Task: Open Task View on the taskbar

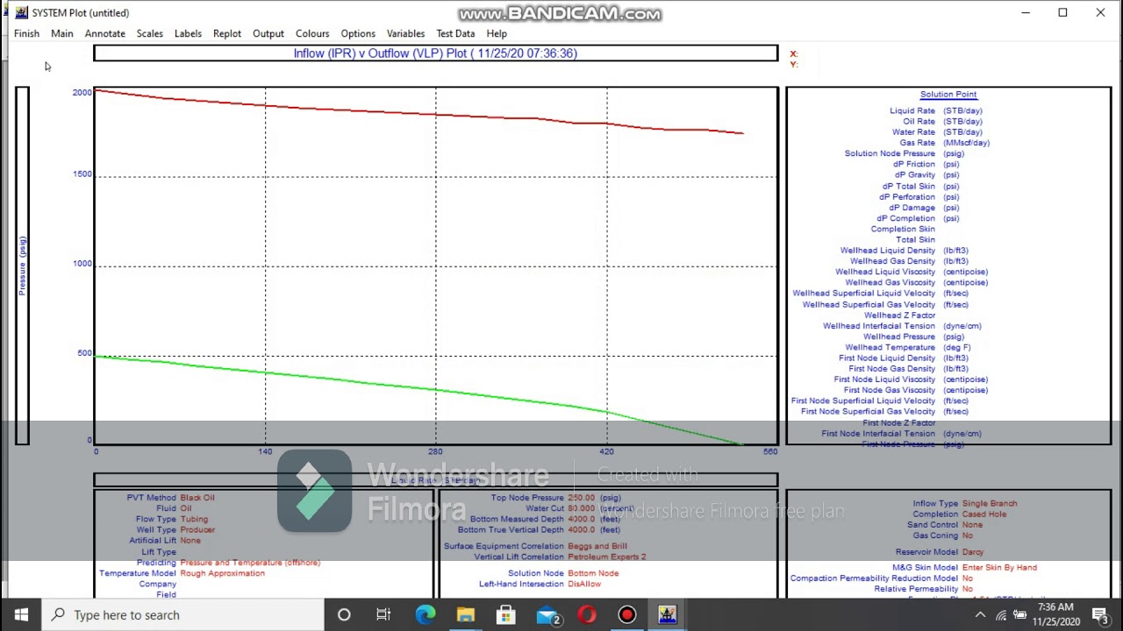Action: [x=383, y=615]
